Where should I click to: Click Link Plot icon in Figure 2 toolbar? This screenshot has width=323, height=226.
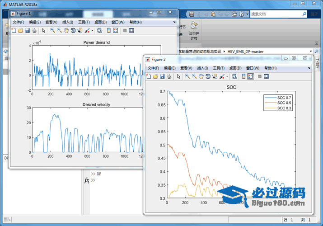(x=234, y=76)
